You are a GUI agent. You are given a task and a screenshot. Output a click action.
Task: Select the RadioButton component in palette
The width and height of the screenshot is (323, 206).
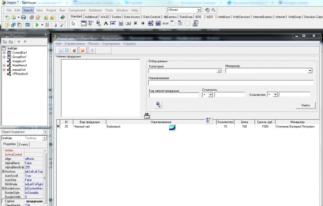tap(143, 23)
